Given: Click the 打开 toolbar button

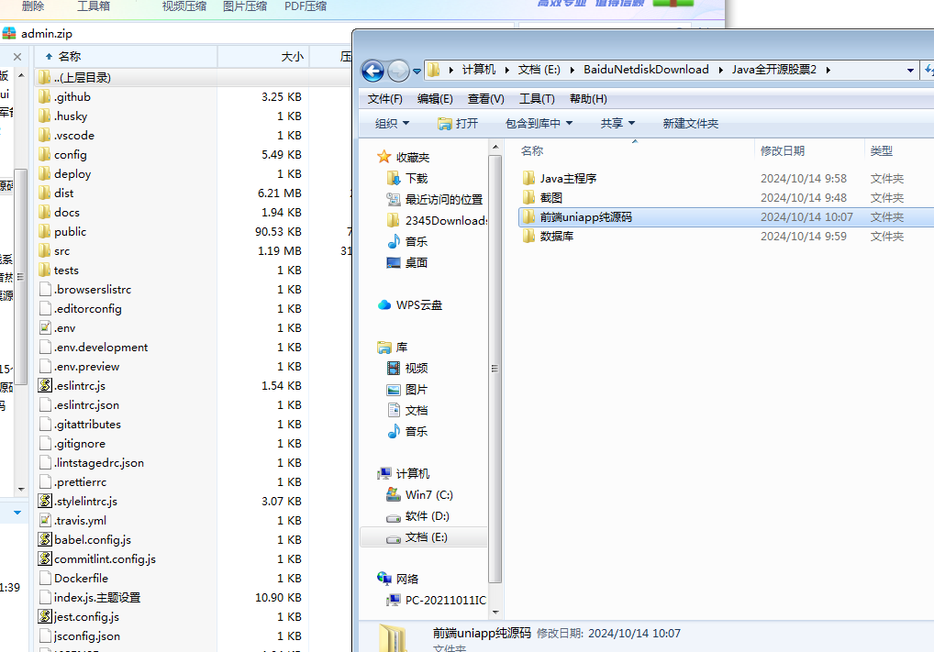Looking at the screenshot, I should tap(458, 123).
